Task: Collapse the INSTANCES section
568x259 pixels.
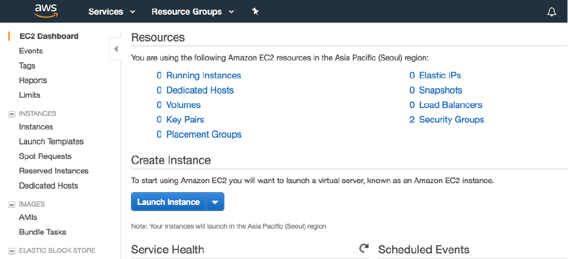Action: (11, 113)
